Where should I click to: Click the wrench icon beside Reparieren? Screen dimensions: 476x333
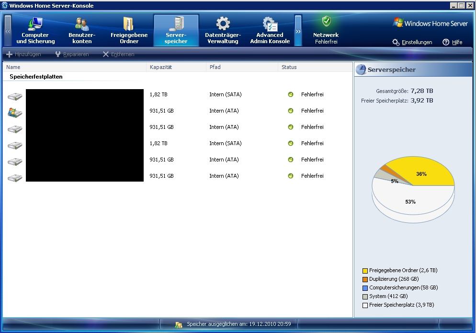click(x=58, y=54)
